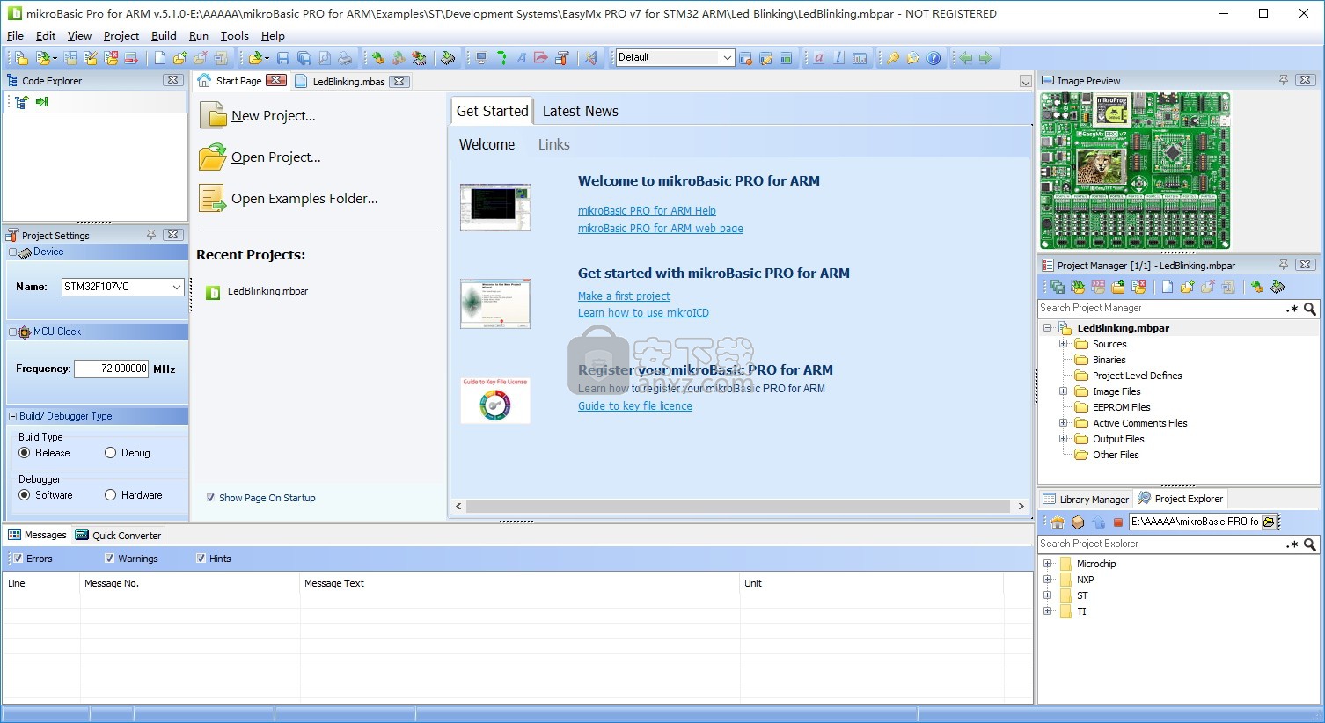Open mikroBasic PRO for ARM Help link

647,211
